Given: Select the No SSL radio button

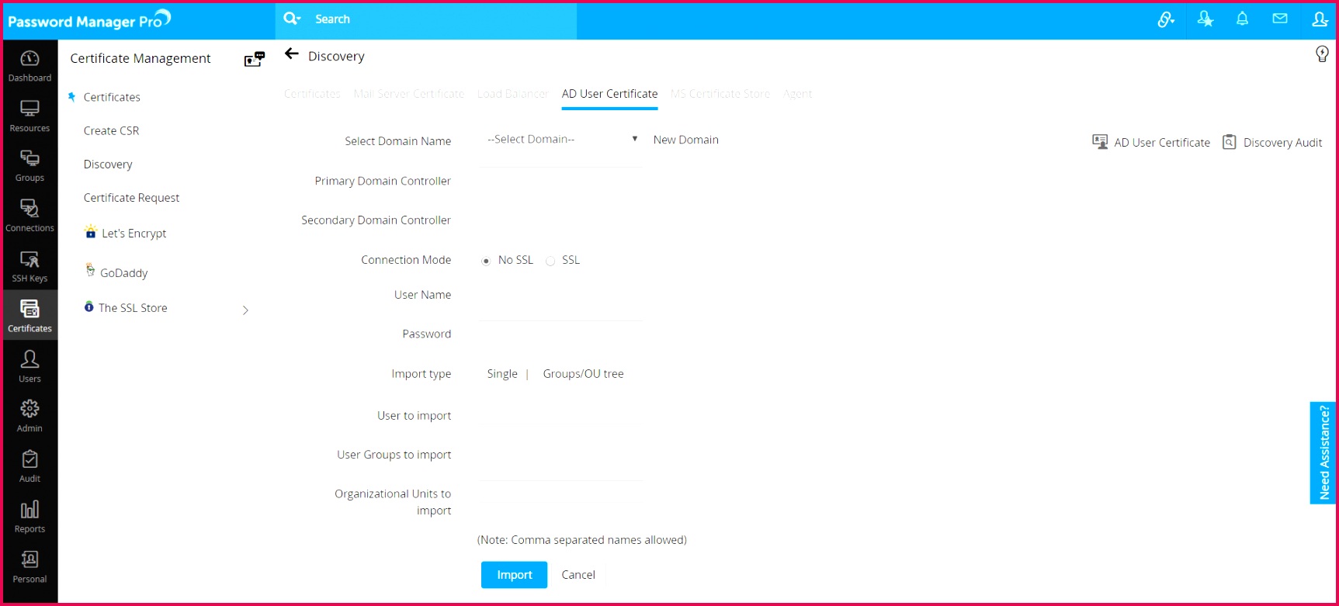Looking at the screenshot, I should (x=486, y=261).
